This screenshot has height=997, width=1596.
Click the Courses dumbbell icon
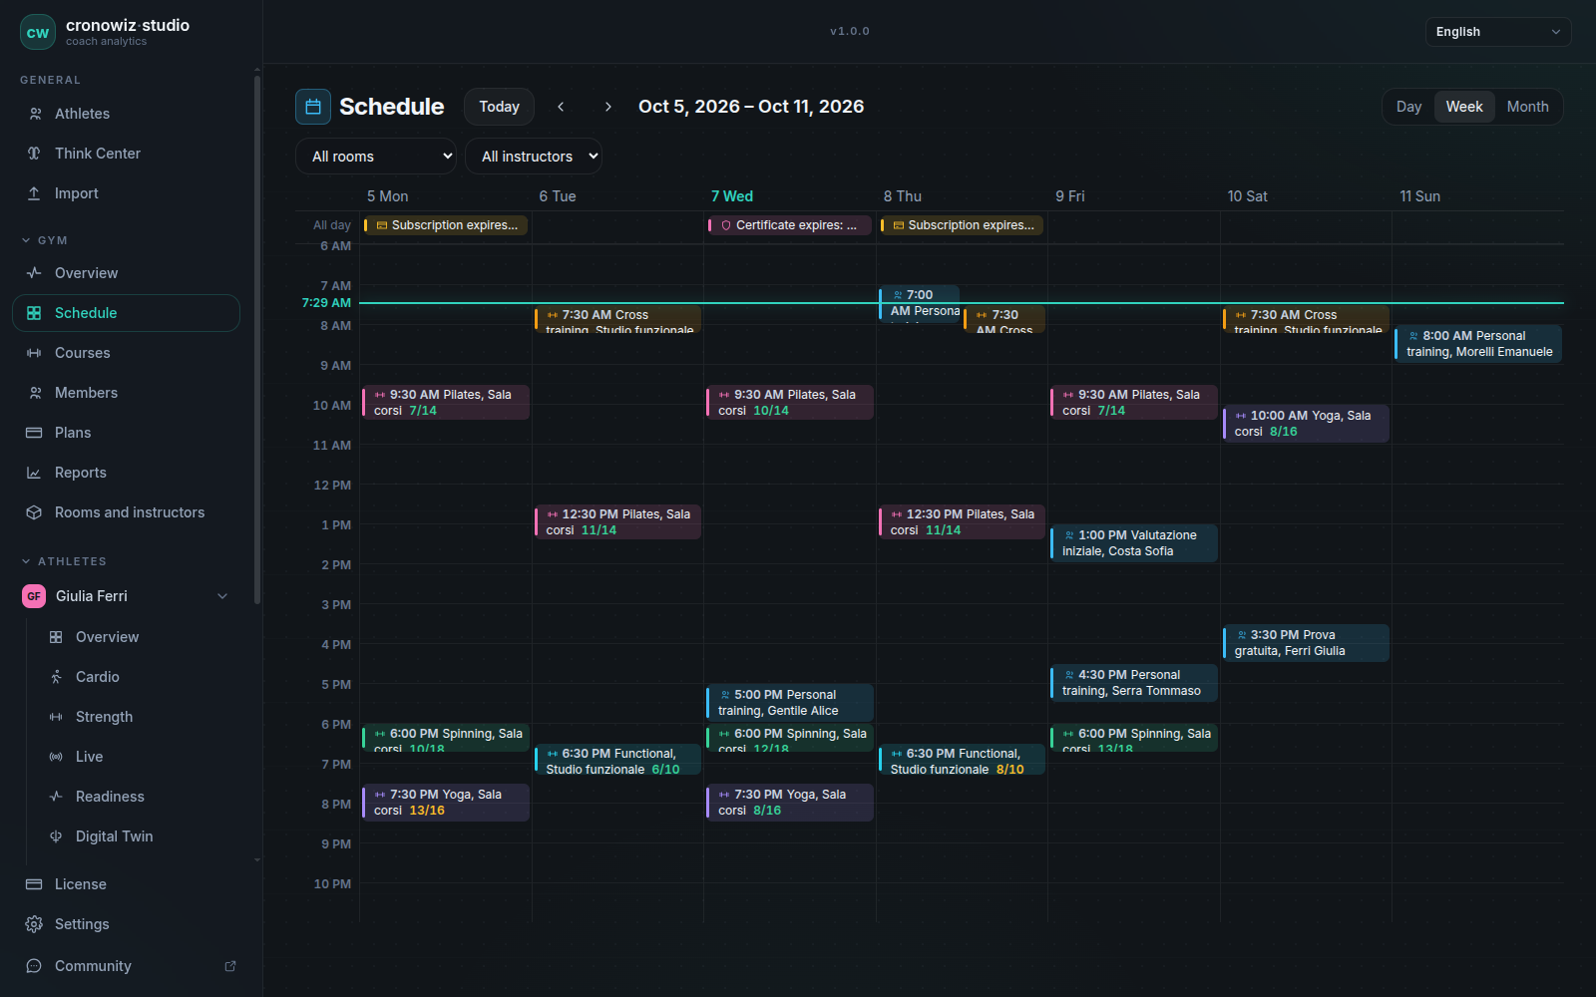34,353
